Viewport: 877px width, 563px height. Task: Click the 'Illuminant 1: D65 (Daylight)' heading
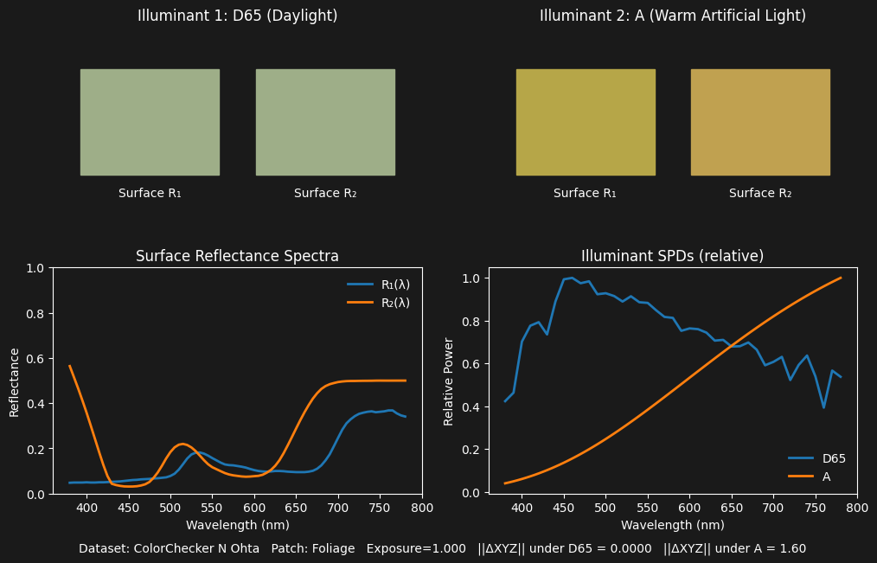point(238,16)
